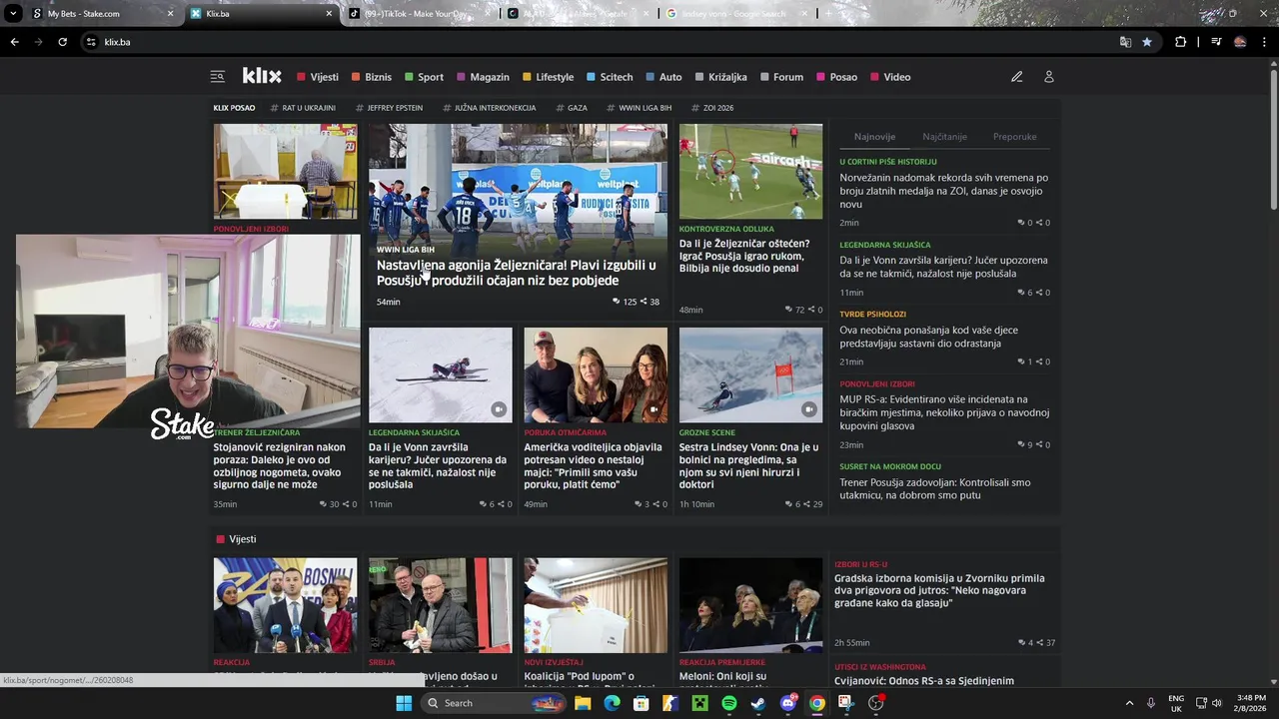Open the Posao section
The height and width of the screenshot is (719, 1279).
(837, 77)
